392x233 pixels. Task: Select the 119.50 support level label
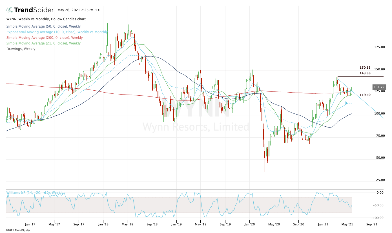[365, 95]
